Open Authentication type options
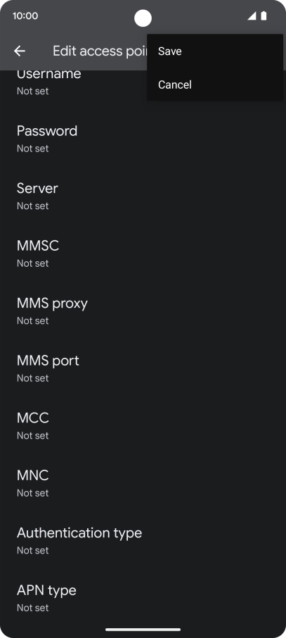286x638 pixels. [x=143, y=541]
